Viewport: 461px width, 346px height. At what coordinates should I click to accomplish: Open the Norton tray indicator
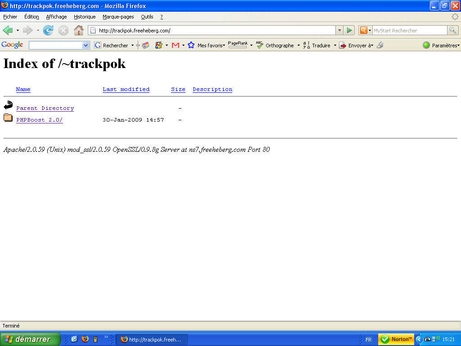click(x=396, y=339)
